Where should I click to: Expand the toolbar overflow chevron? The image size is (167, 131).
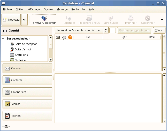162,20
